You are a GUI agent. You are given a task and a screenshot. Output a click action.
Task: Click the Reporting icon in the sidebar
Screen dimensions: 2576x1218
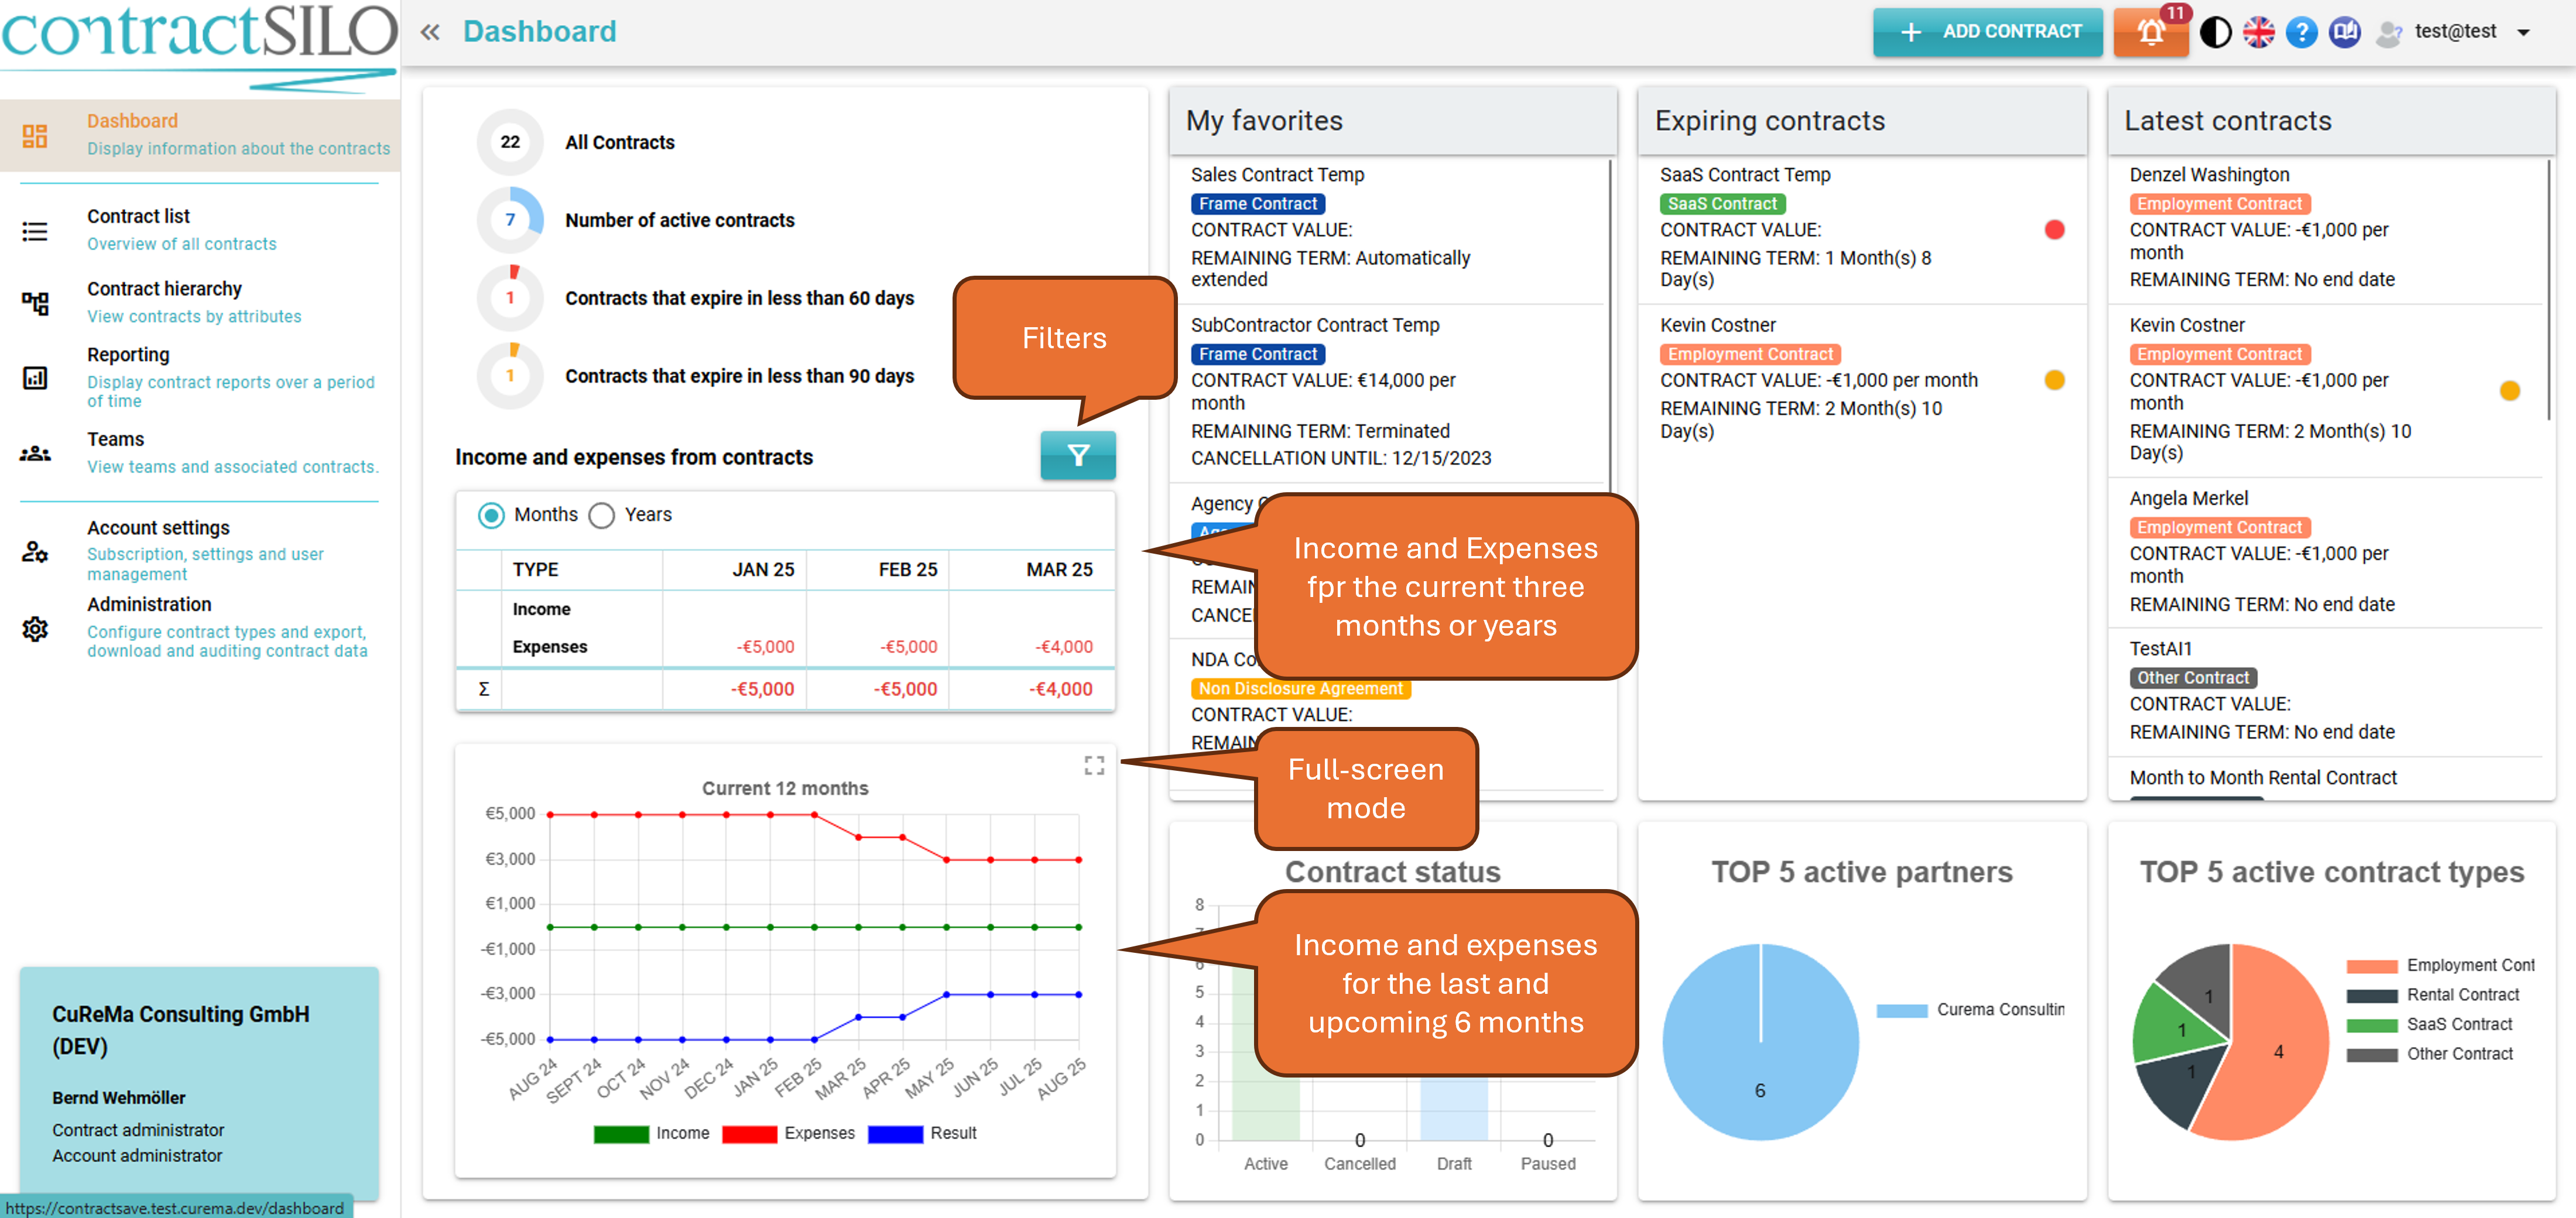[x=35, y=378]
